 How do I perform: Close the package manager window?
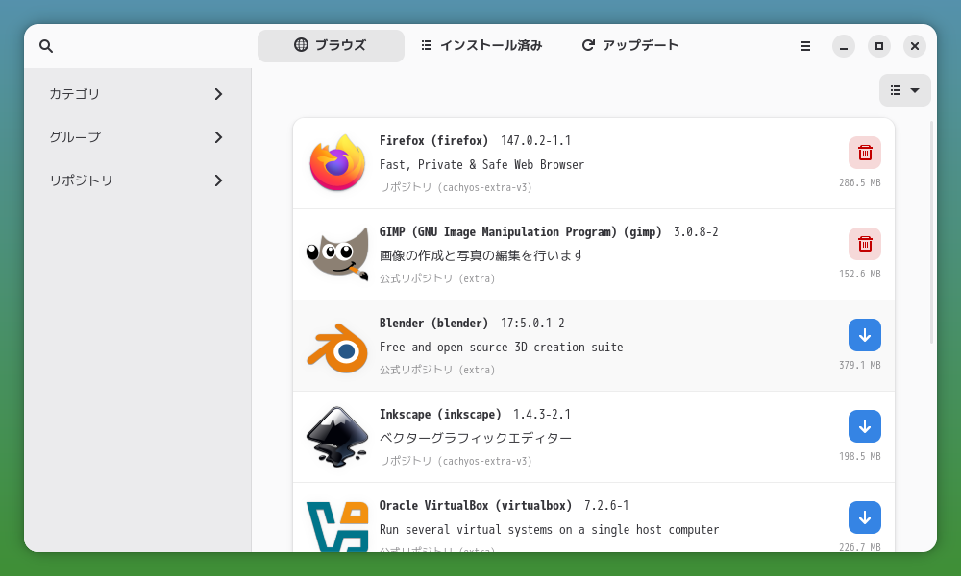[x=915, y=46]
